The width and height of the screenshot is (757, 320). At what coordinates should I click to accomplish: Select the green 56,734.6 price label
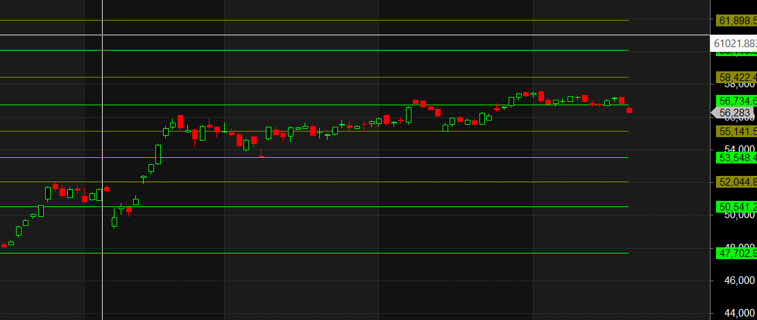pos(735,101)
